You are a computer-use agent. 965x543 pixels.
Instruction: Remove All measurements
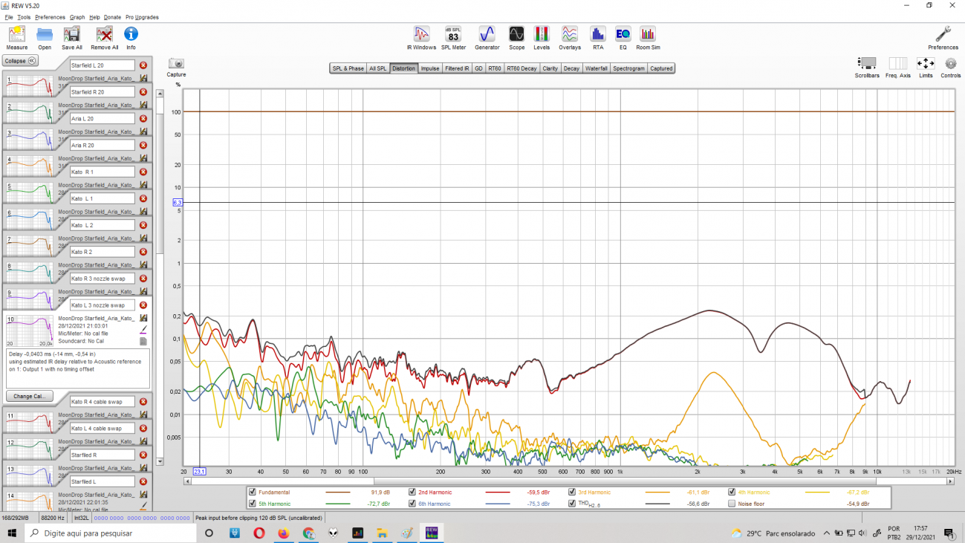pos(105,38)
